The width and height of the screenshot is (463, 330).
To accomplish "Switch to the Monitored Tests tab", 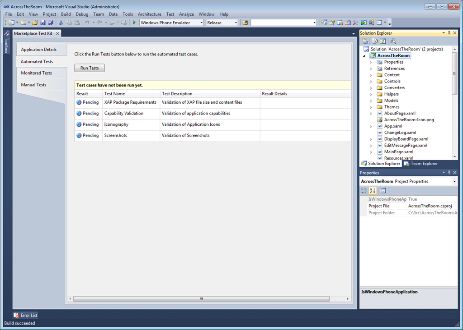I will [36, 73].
